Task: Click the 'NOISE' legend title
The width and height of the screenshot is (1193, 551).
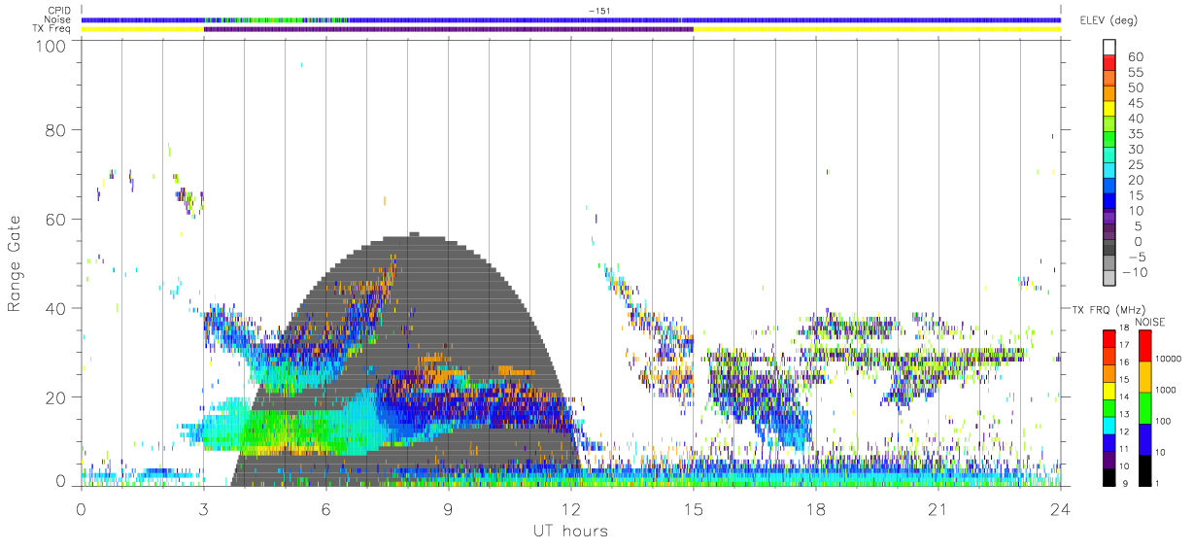Action: [x=1151, y=322]
